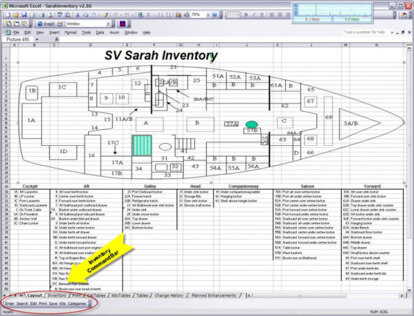Open the Change History sheet tab
The image size is (414, 316).
click(x=169, y=295)
